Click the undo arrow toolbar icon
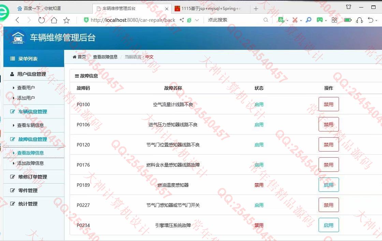382x241 pixels. point(370,20)
